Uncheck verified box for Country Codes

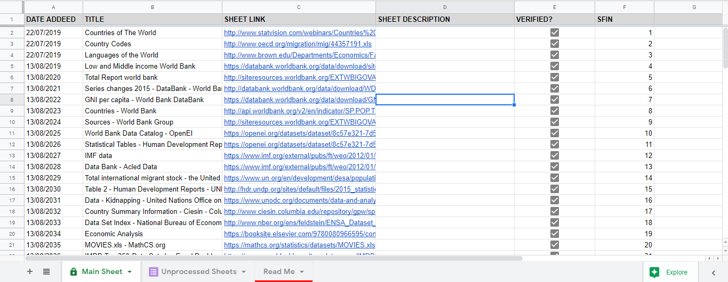tap(555, 44)
